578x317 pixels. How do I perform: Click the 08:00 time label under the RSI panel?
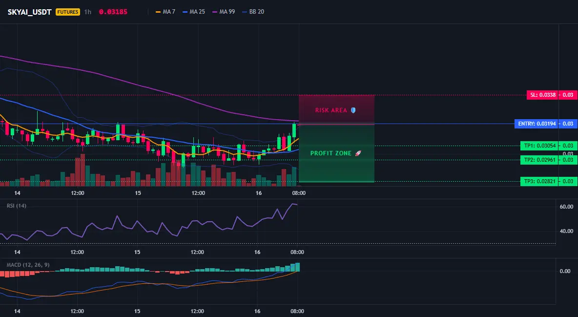click(x=297, y=252)
